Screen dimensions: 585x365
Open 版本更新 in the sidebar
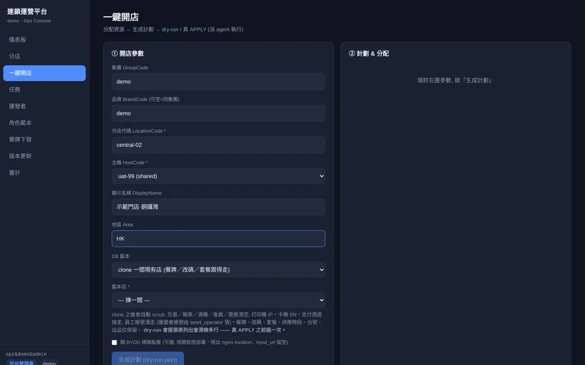click(44, 156)
